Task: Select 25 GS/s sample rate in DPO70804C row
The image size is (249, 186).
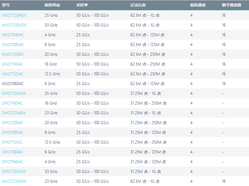Action: coord(83,133)
